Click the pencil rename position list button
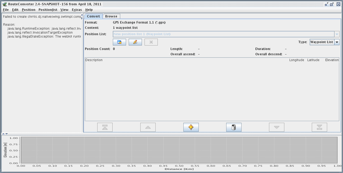The image size is (343, 173). [135, 42]
